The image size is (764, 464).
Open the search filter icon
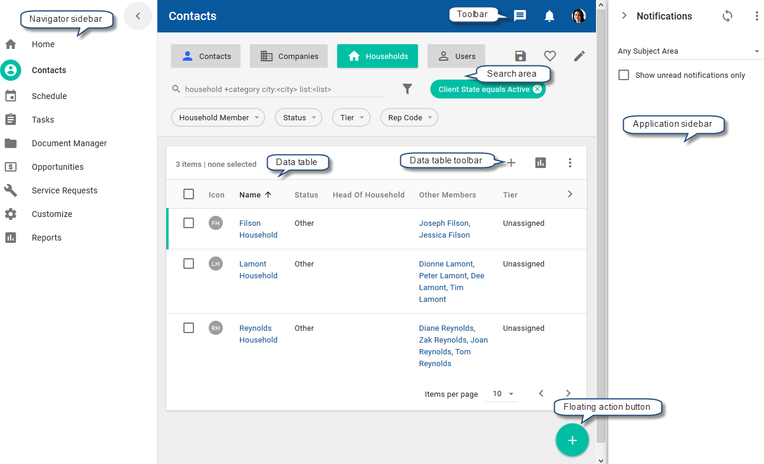407,88
